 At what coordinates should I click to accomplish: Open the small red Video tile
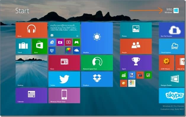point(68,42)
